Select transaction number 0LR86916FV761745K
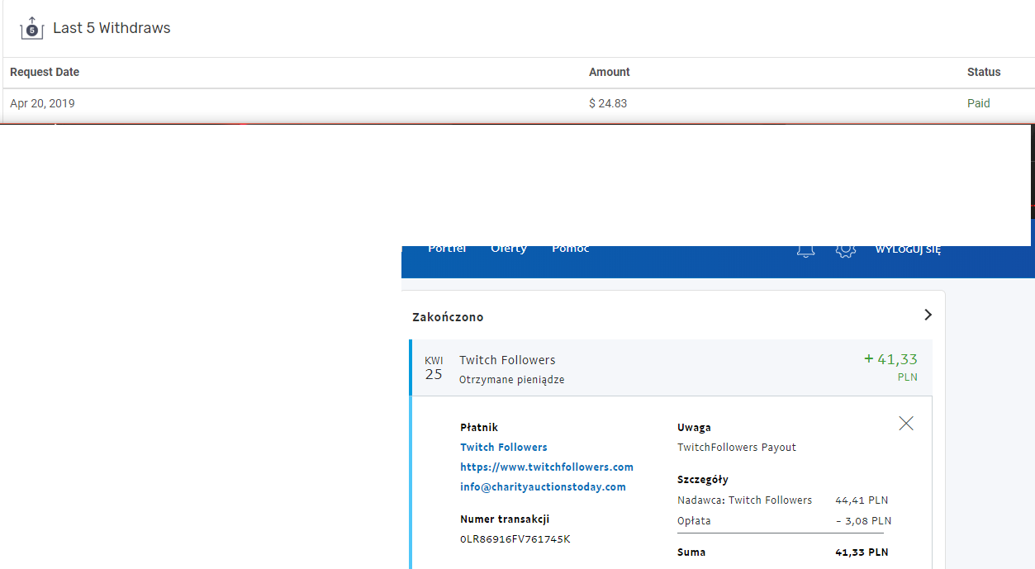This screenshot has width=1035, height=569. coord(515,539)
